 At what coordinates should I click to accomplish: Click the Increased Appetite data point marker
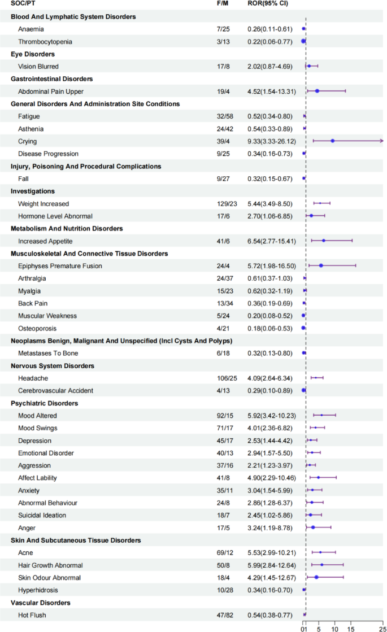click(324, 241)
